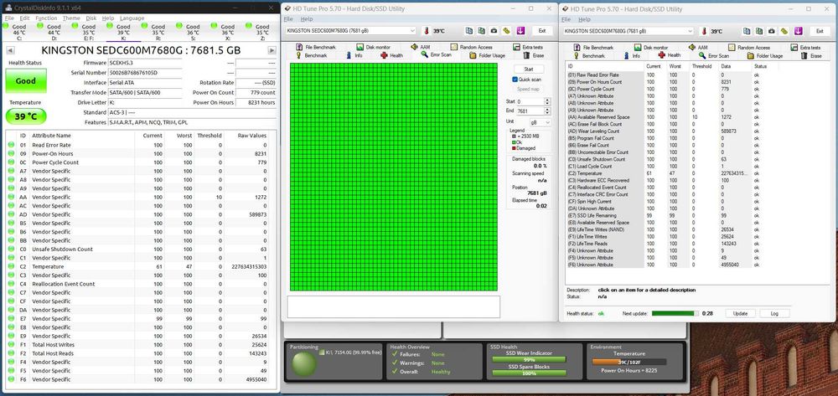Switch to Extra tests tab in Health window
Viewport: 838px width, 396px height.
pos(805,48)
